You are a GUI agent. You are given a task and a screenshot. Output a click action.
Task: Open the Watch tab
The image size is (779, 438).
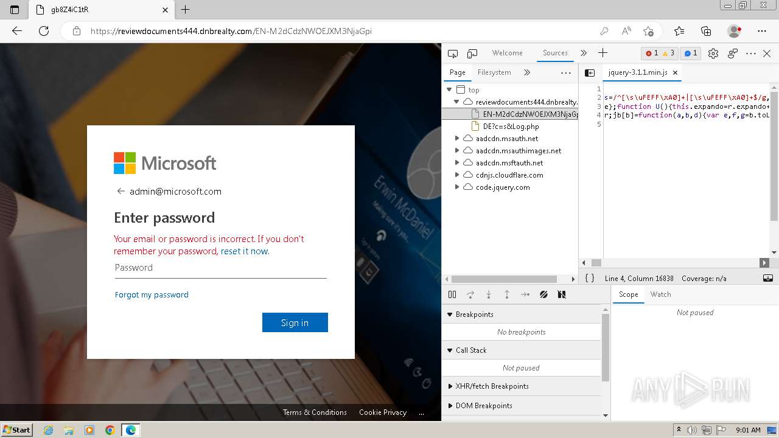tap(660, 294)
